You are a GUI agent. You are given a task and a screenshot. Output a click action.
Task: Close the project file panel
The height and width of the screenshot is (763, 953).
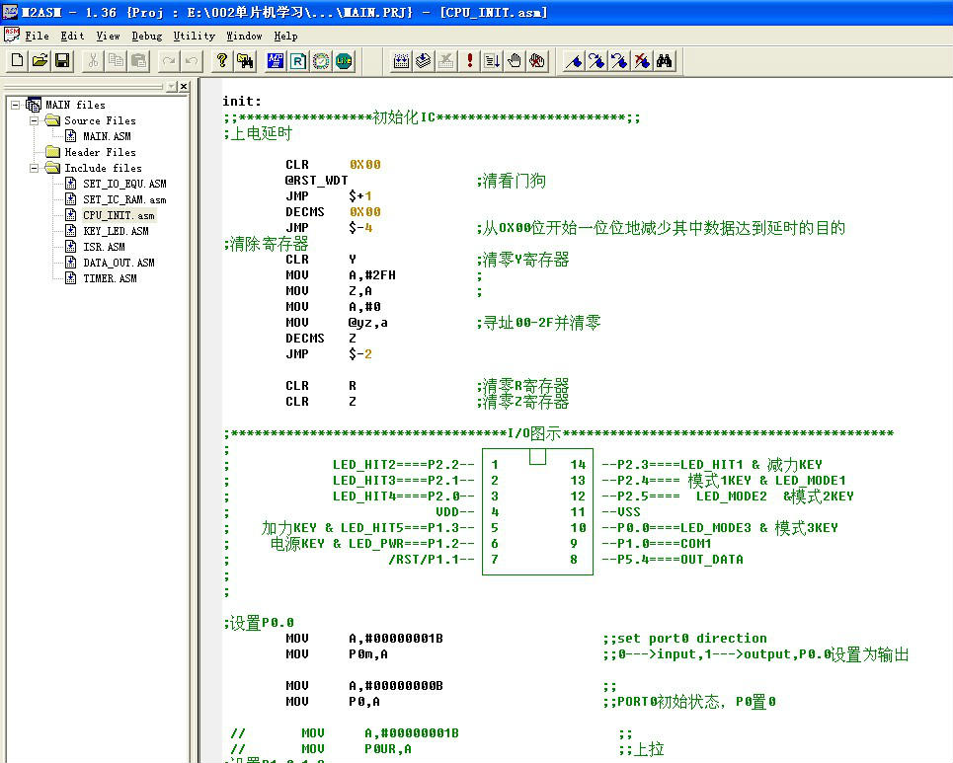[x=184, y=87]
